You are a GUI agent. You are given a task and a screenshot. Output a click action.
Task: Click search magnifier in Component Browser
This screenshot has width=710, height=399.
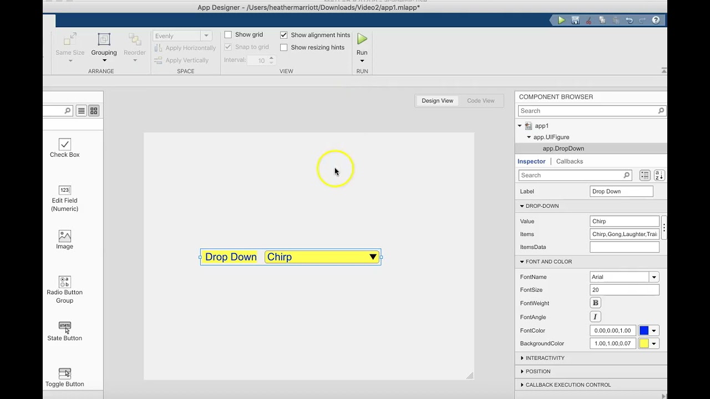661,111
